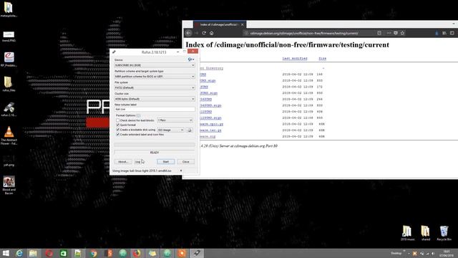Open the Cluster size dropdown
Viewport: 458px width, 258px height.
tap(155, 99)
